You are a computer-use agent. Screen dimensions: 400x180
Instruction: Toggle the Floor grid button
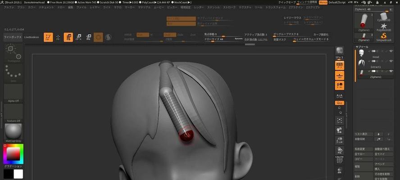click(340, 76)
